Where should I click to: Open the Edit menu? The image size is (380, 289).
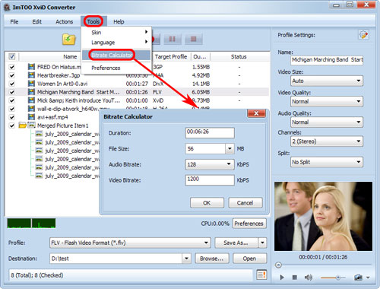tap(36, 22)
